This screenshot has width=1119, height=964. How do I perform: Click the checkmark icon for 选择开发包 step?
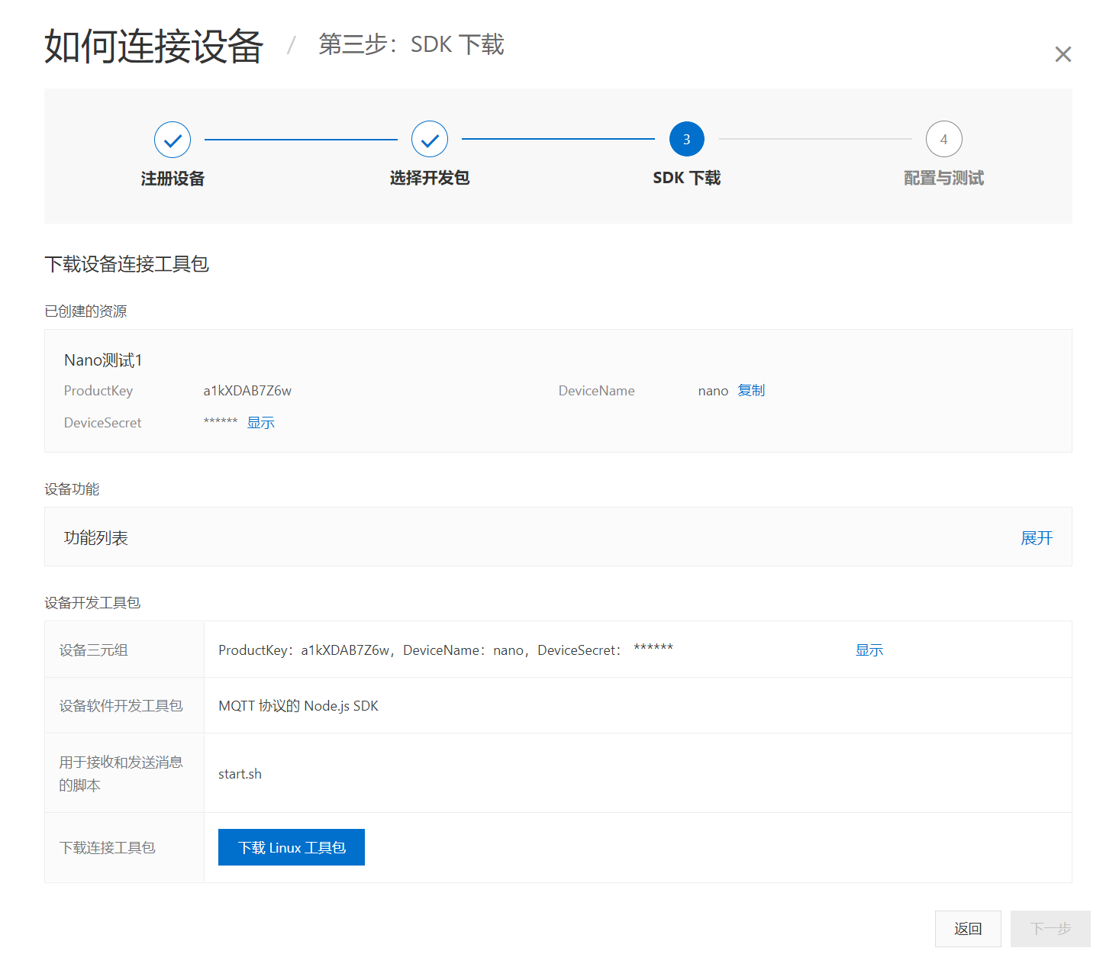pyautogui.click(x=429, y=139)
